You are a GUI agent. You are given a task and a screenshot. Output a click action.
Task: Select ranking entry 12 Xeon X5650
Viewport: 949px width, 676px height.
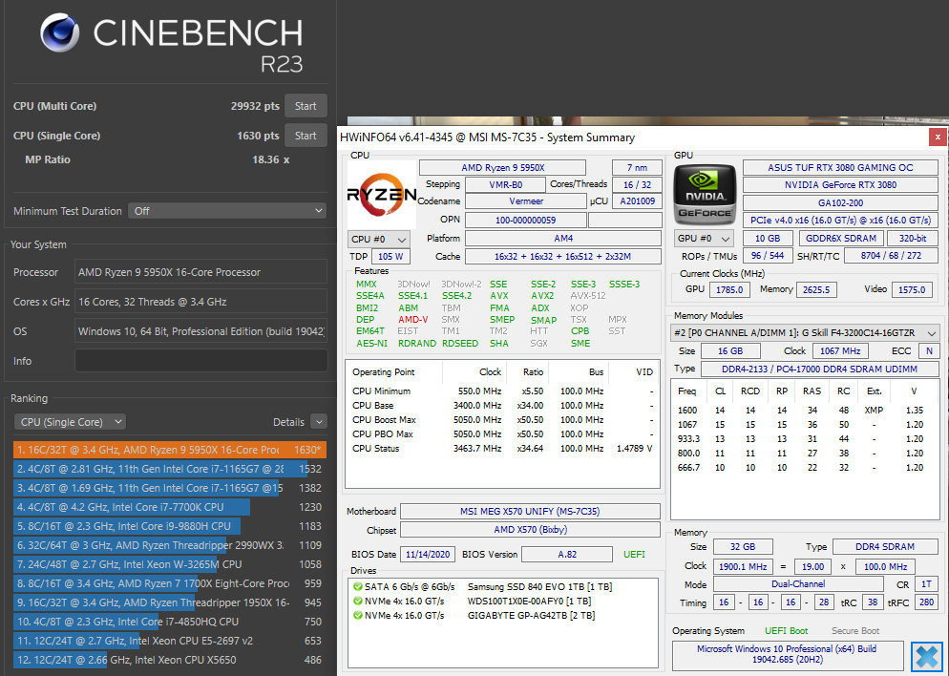(x=170, y=660)
